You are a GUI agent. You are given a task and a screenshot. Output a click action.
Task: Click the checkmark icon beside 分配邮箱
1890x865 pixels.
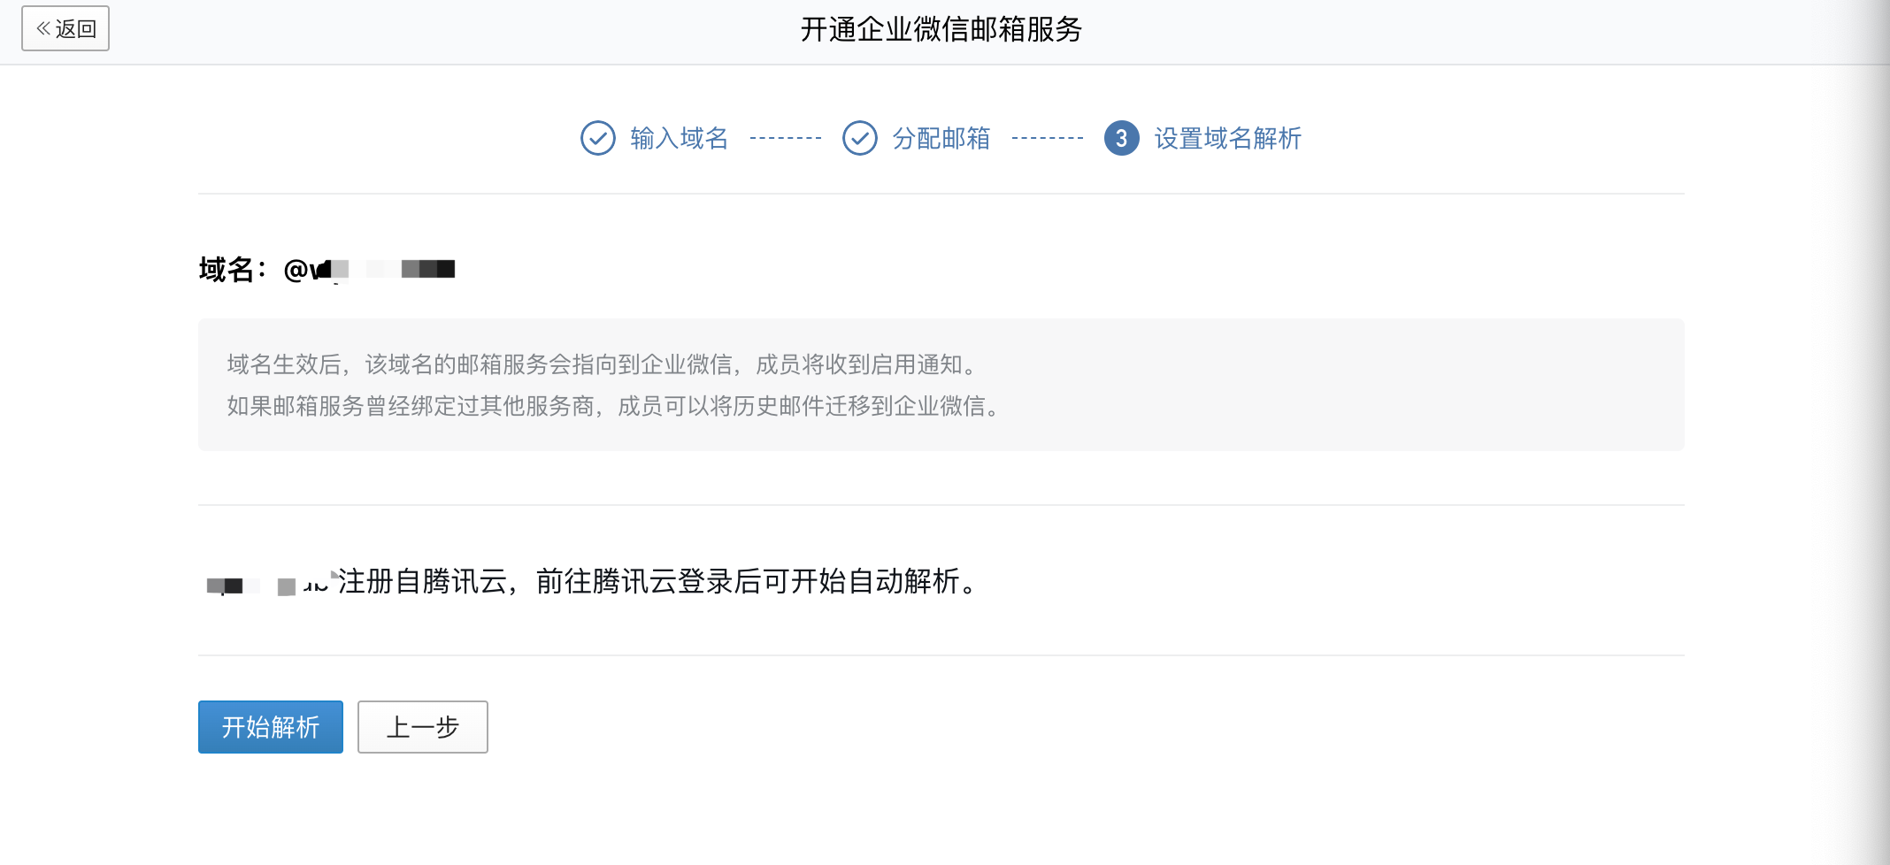860,138
